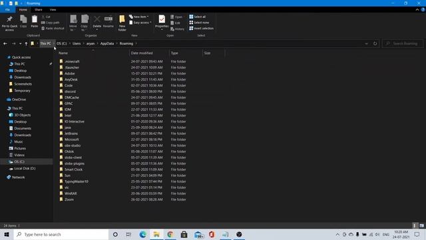
Task: Switch to the View ribbon tab
Action: coord(53,9)
